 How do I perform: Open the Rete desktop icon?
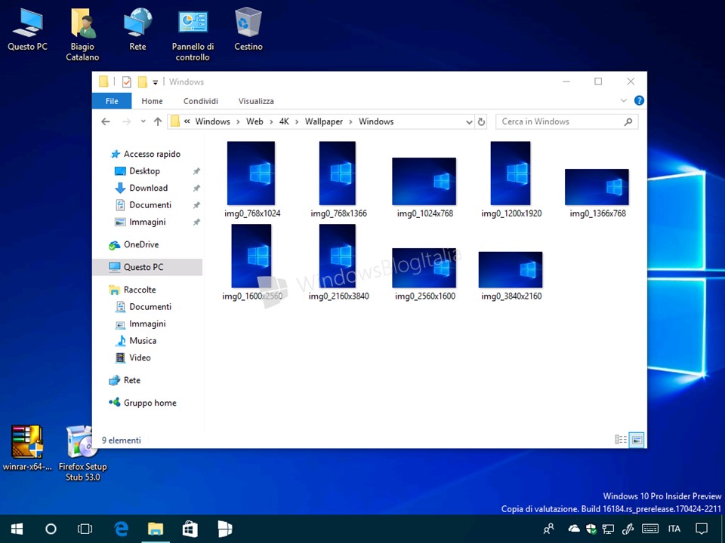pyautogui.click(x=137, y=29)
